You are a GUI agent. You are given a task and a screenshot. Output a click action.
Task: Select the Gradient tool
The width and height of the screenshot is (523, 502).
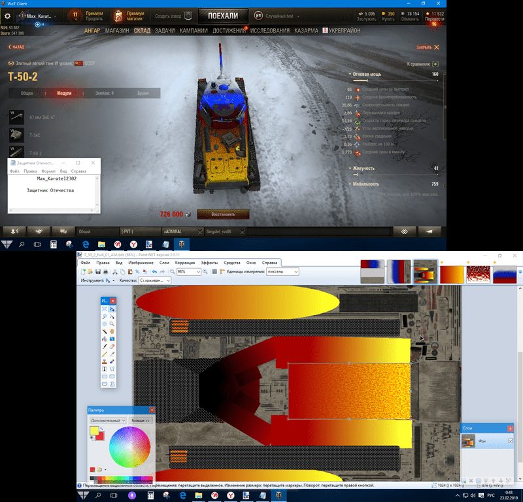tap(112, 339)
